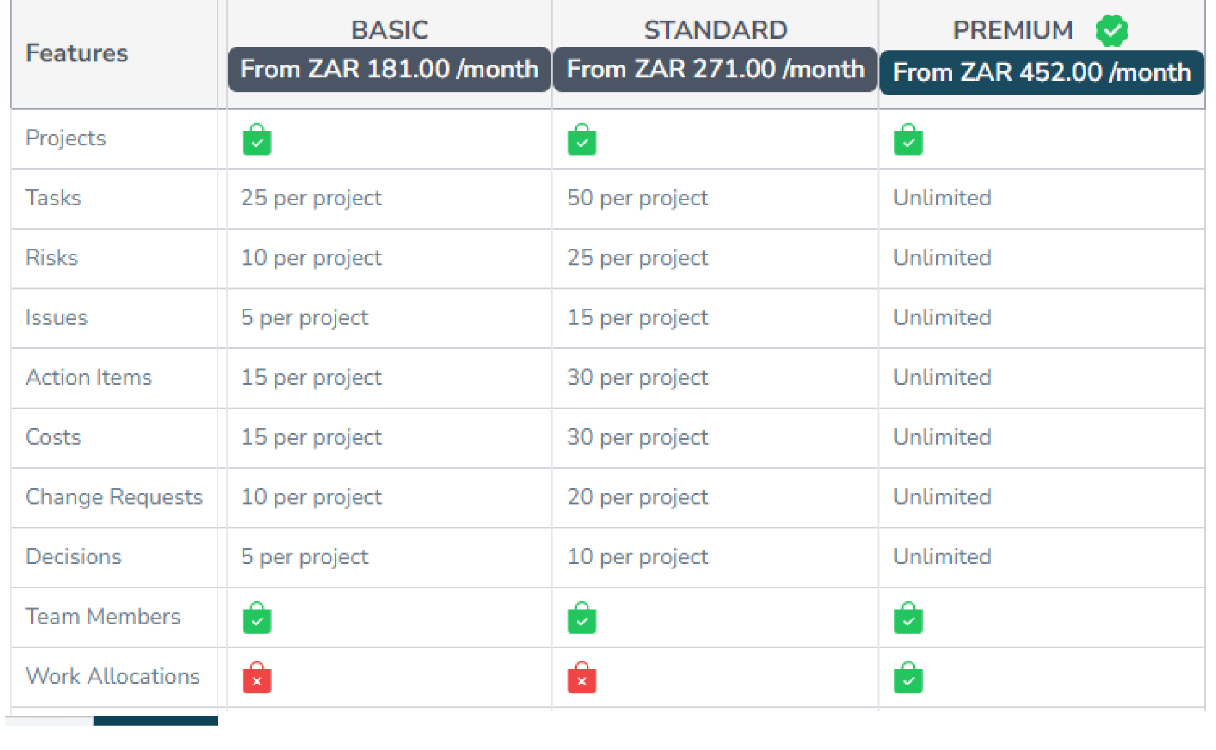Click the Standard plan Projects green bag icon

tap(582, 140)
